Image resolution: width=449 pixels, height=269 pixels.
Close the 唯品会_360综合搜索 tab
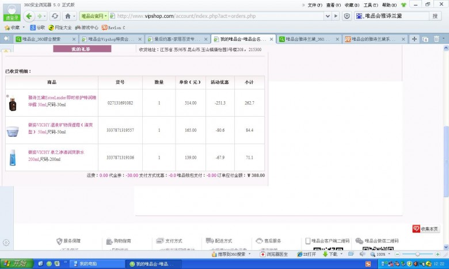(x=74, y=39)
